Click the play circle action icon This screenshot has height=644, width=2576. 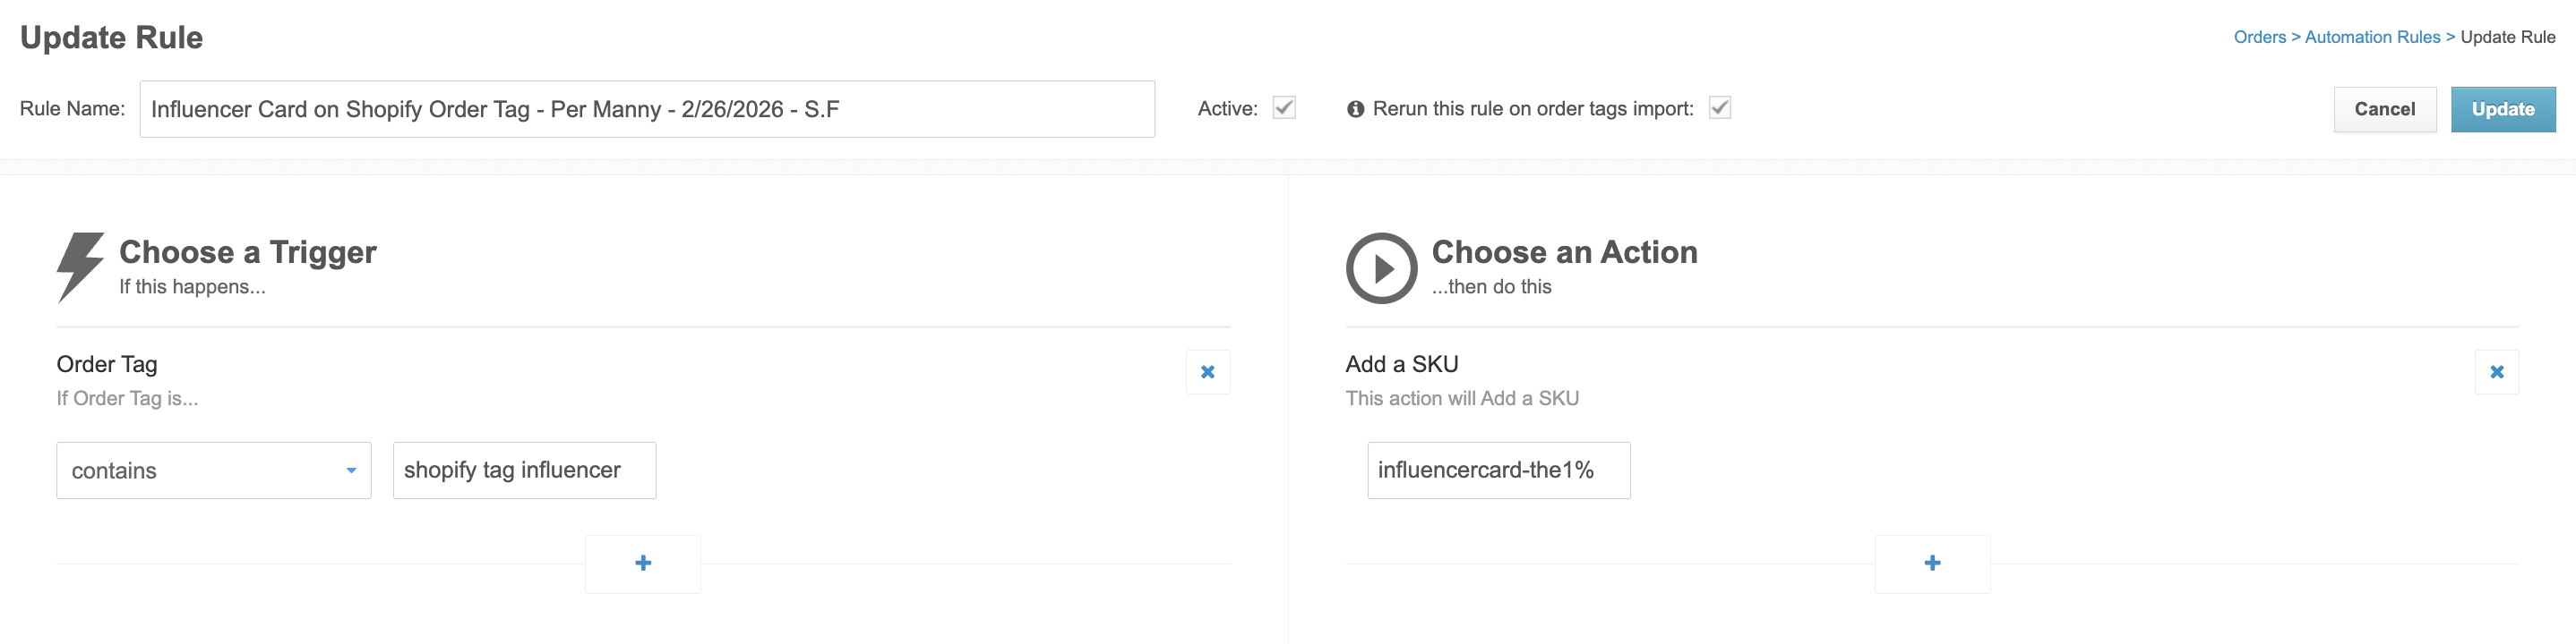1381,267
